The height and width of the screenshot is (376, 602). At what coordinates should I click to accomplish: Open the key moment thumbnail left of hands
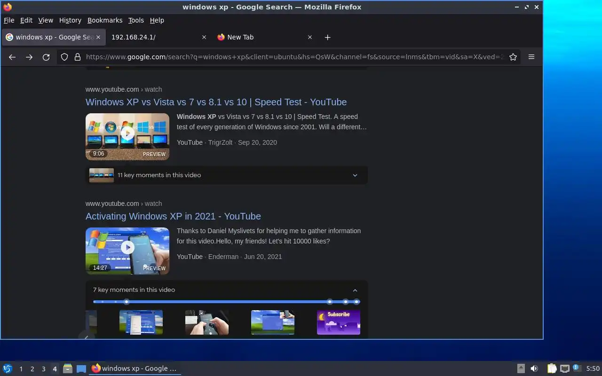click(x=141, y=322)
